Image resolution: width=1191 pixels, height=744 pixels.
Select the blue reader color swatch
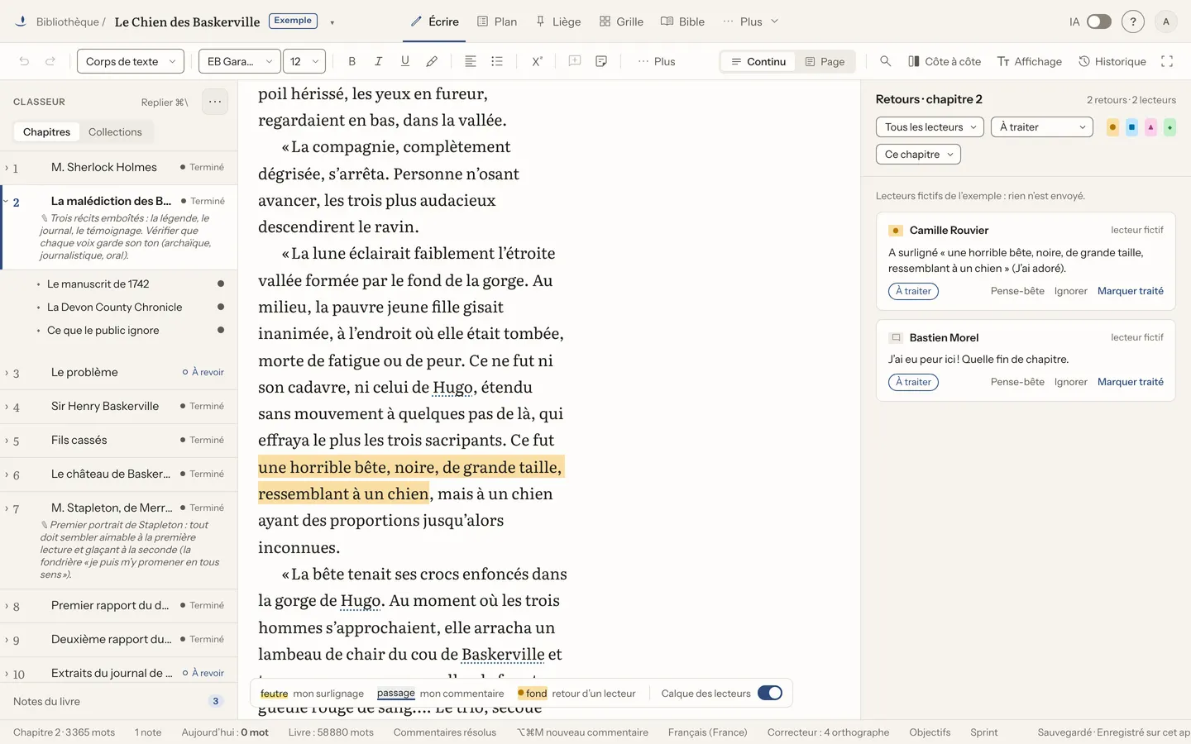1131,127
